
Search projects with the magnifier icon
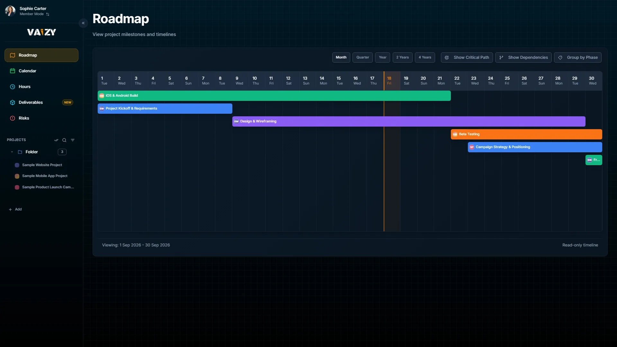click(x=64, y=140)
